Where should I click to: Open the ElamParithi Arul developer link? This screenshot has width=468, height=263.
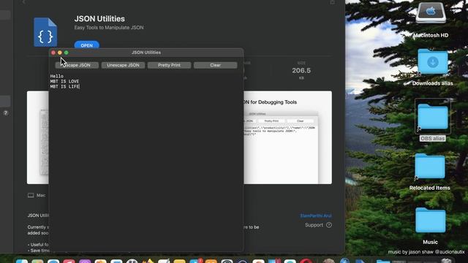[316, 216]
